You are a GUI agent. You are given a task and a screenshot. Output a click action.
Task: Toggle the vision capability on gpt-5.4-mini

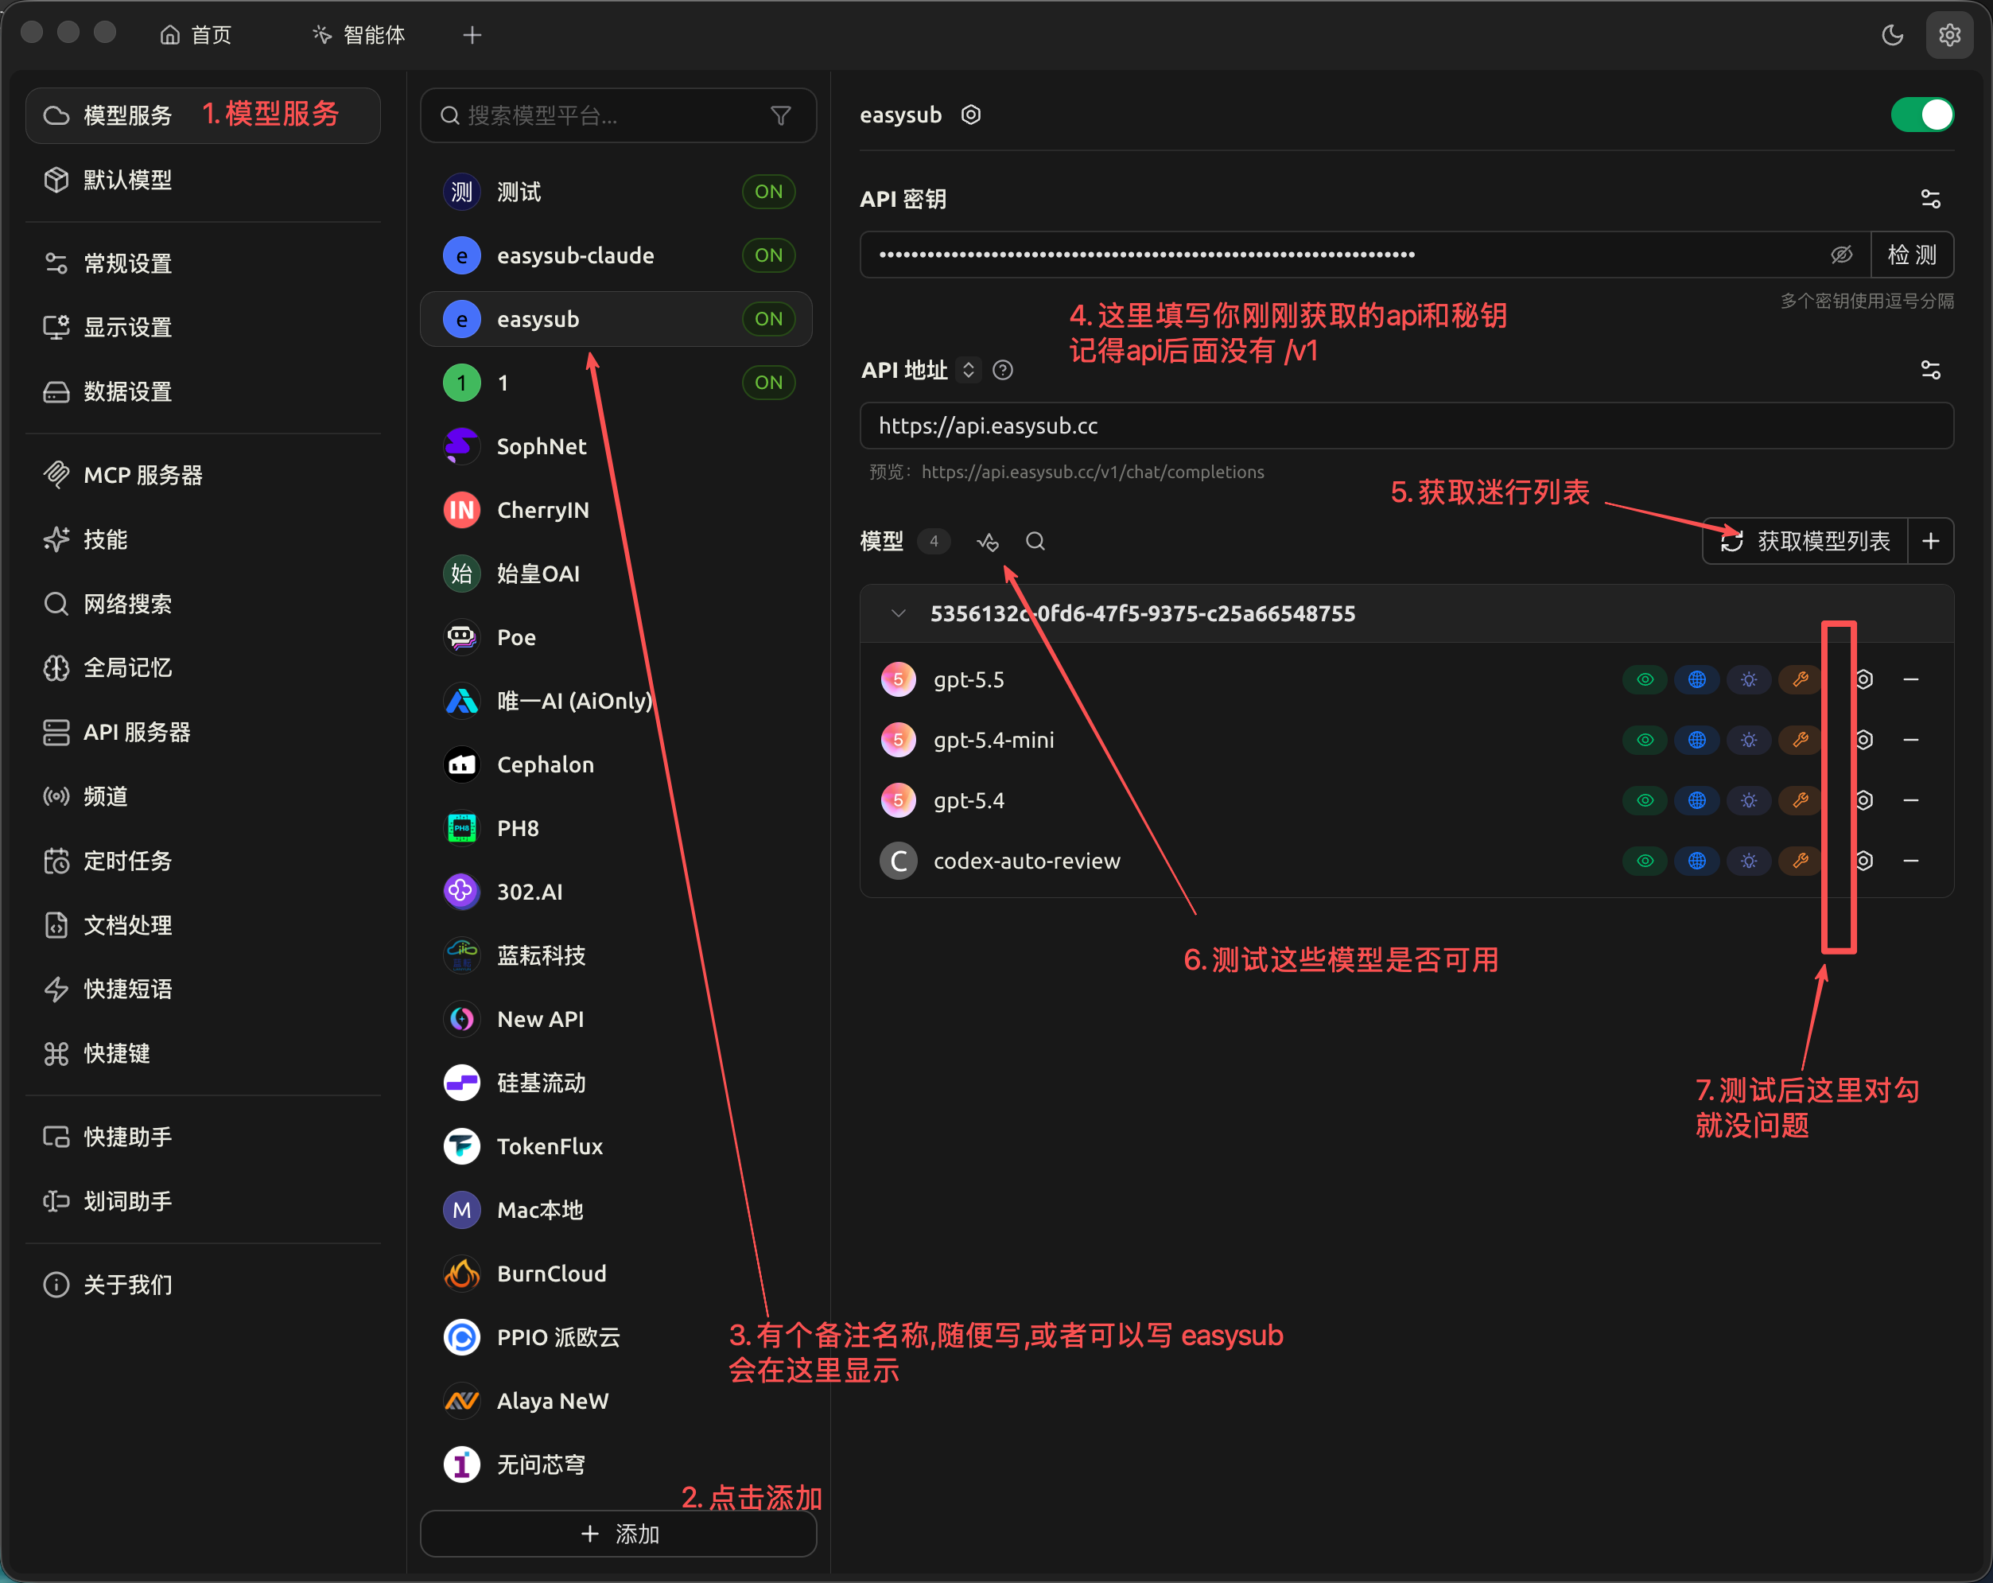[1645, 740]
